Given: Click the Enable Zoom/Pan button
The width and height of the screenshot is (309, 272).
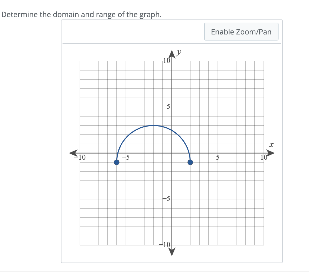Looking at the screenshot, I should point(241,32).
